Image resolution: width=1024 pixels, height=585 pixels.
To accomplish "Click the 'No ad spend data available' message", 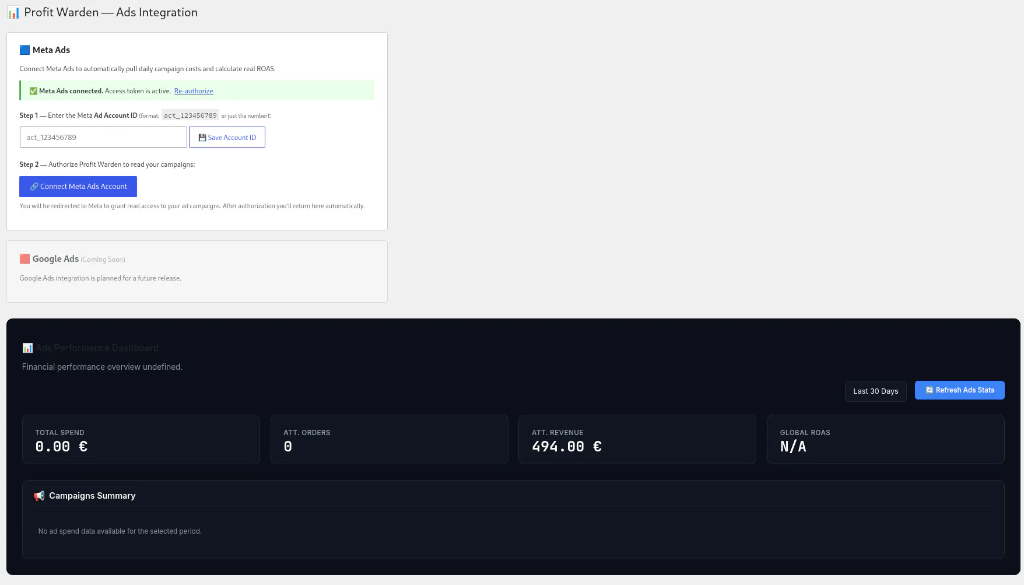I will 120,531.
